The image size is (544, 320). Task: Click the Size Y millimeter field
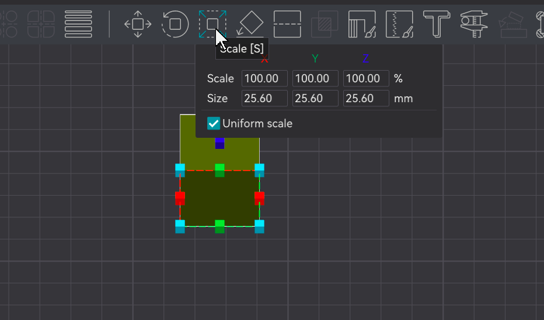click(x=315, y=98)
